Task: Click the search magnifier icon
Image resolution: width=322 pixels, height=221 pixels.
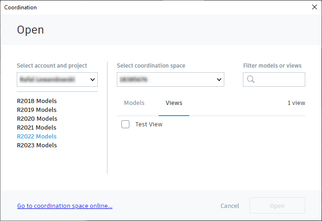Action: click(x=250, y=79)
